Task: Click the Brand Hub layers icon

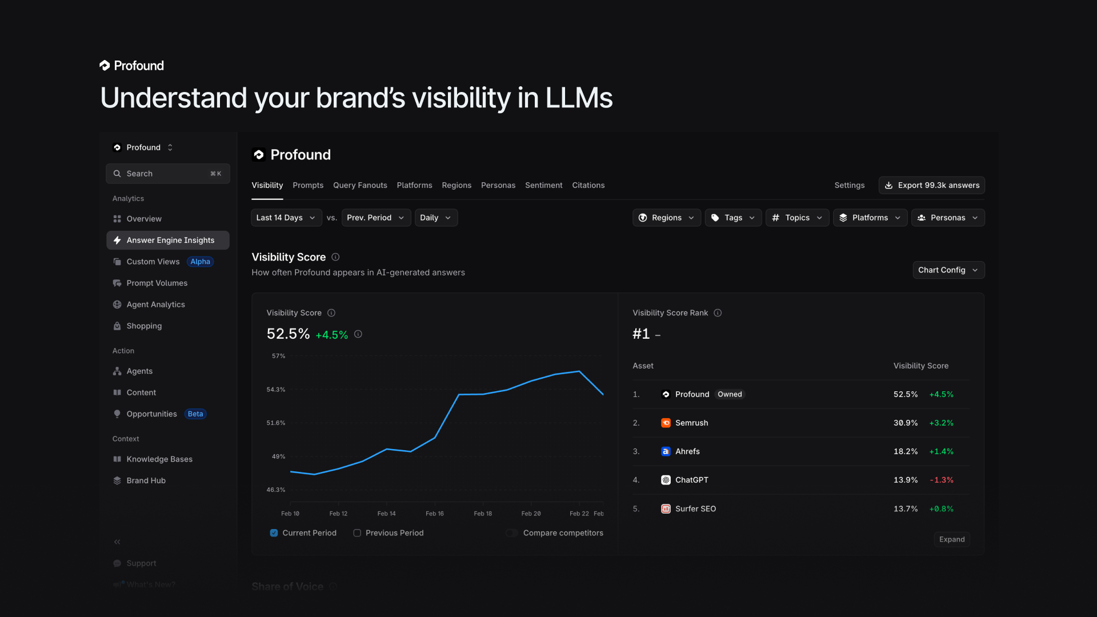Action: point(117,481)
